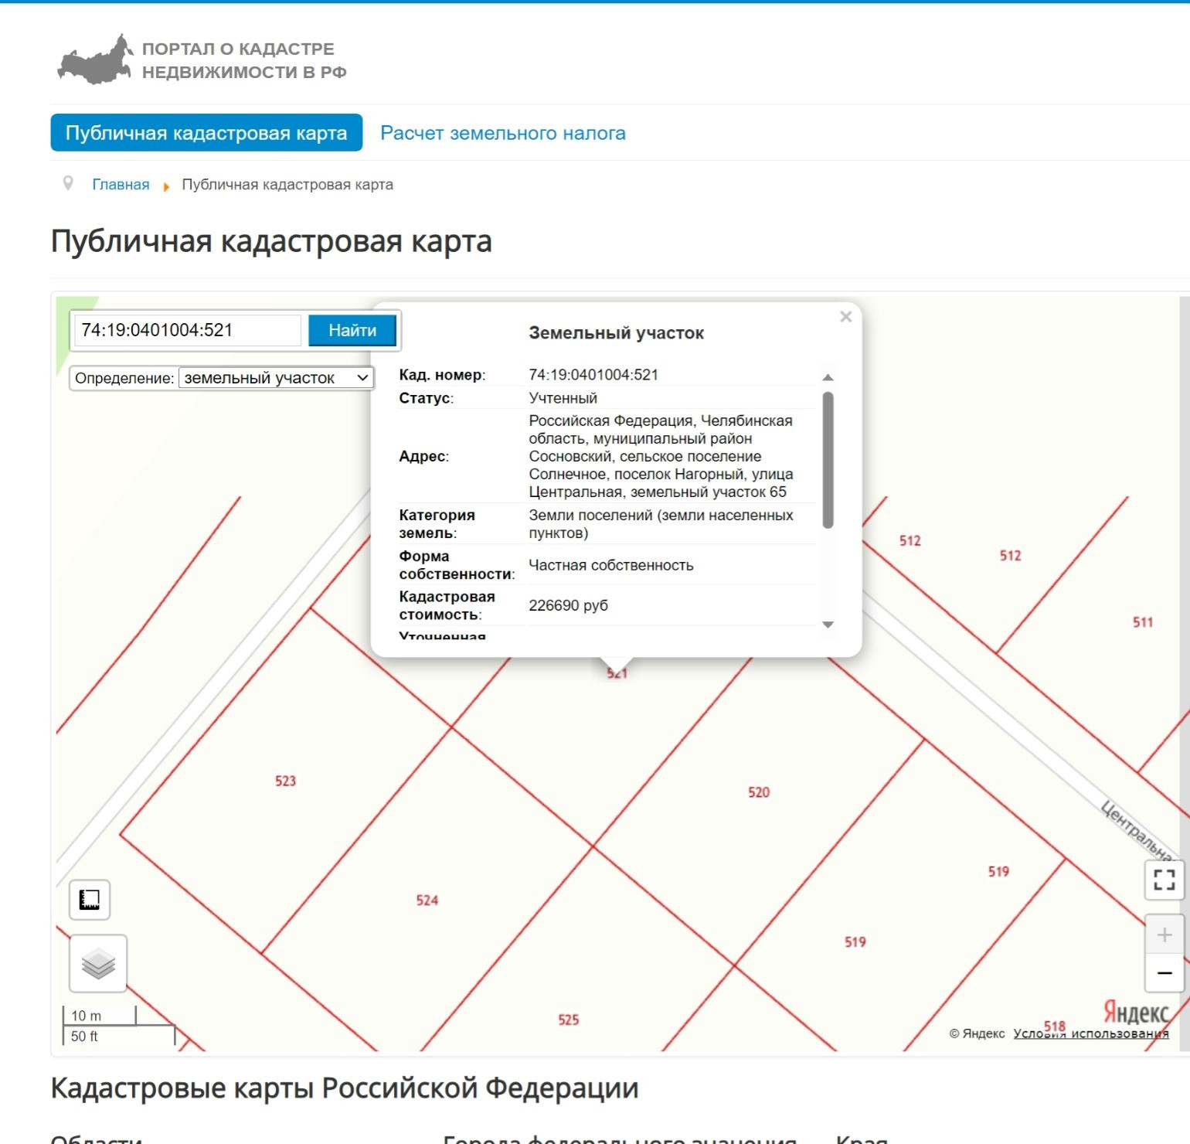Select parcel 525 on the map
1190x1144 pixels.
click(569, 1020)
